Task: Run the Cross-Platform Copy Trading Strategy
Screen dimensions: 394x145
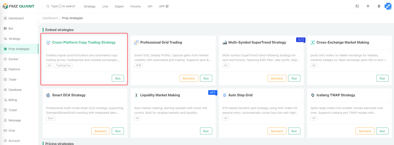Action: (x=118, y=79)
